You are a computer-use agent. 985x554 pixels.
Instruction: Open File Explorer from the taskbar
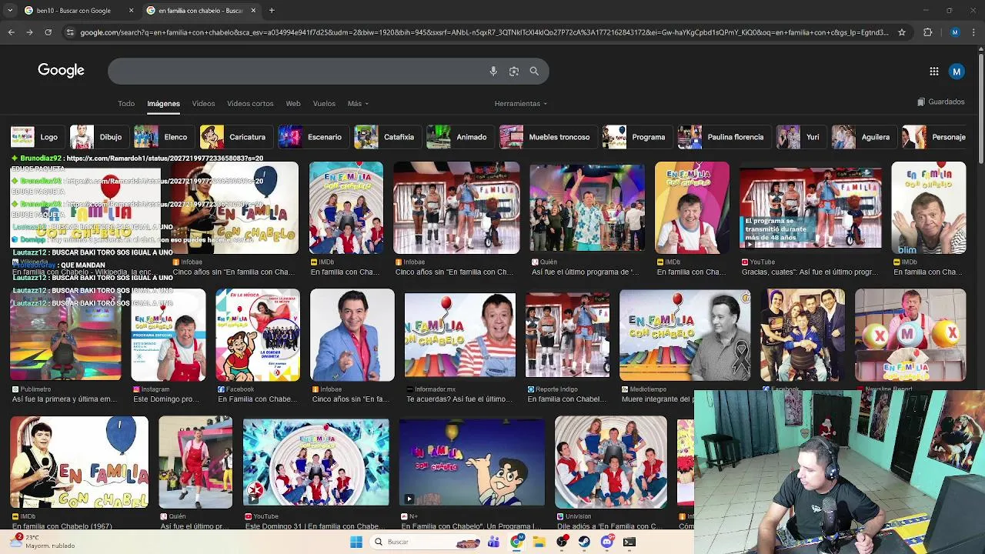click(x=539, y=542)
